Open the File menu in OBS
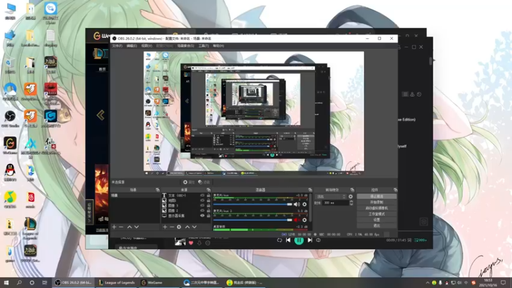The image size is (512, 288). (117, 46)
